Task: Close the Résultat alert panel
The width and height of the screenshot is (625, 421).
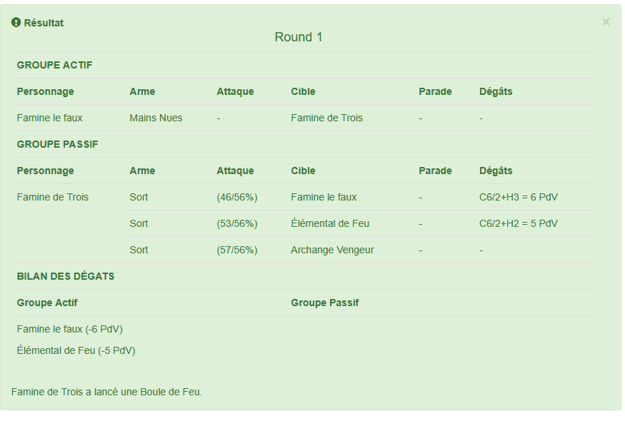Action: point(606,22)
